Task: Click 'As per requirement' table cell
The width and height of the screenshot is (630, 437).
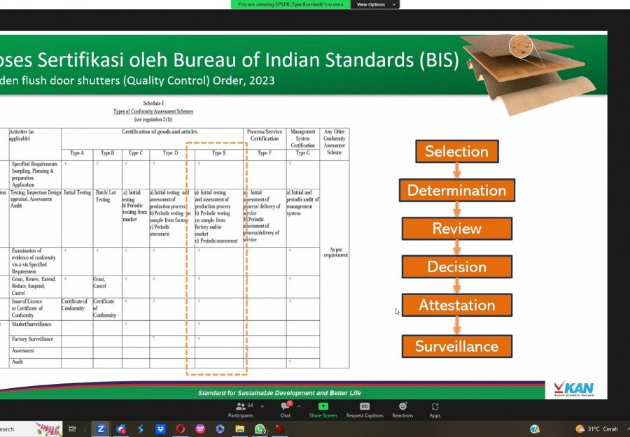Action: [335, 252]
